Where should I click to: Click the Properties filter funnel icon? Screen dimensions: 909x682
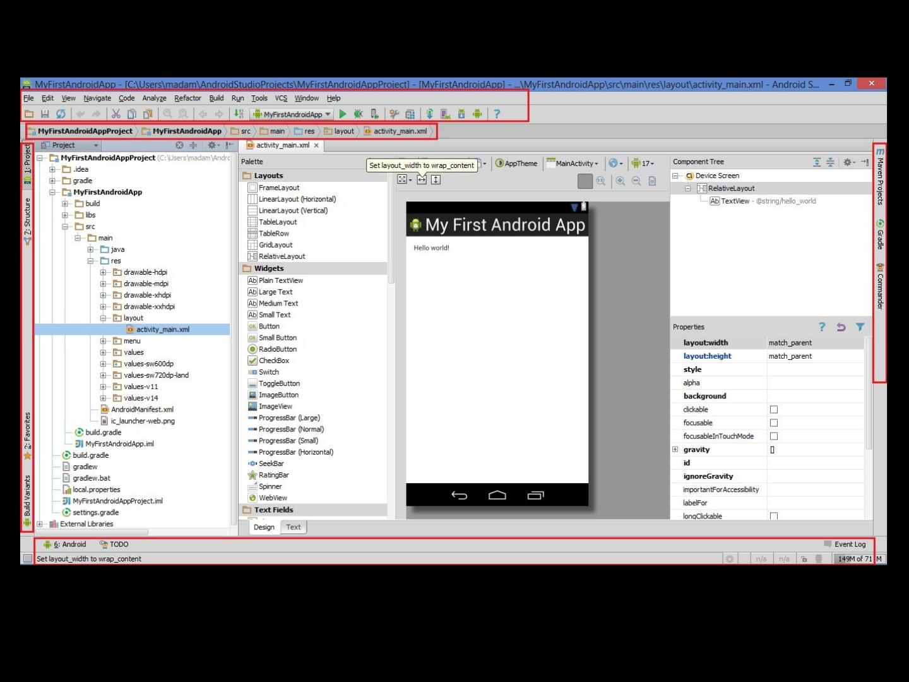[x=860, y=327]
